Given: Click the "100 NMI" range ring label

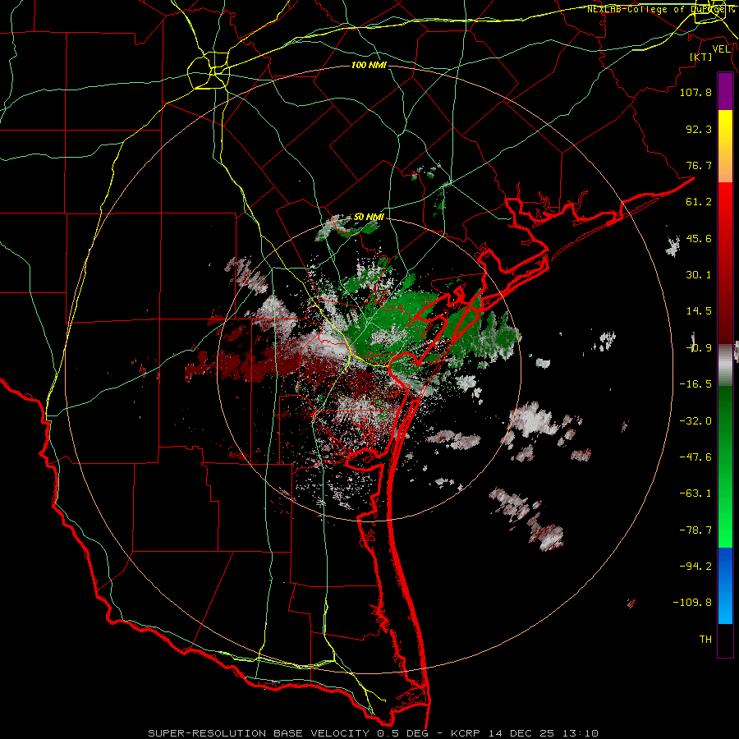Looking at the screenshot, I should [369, 65].
